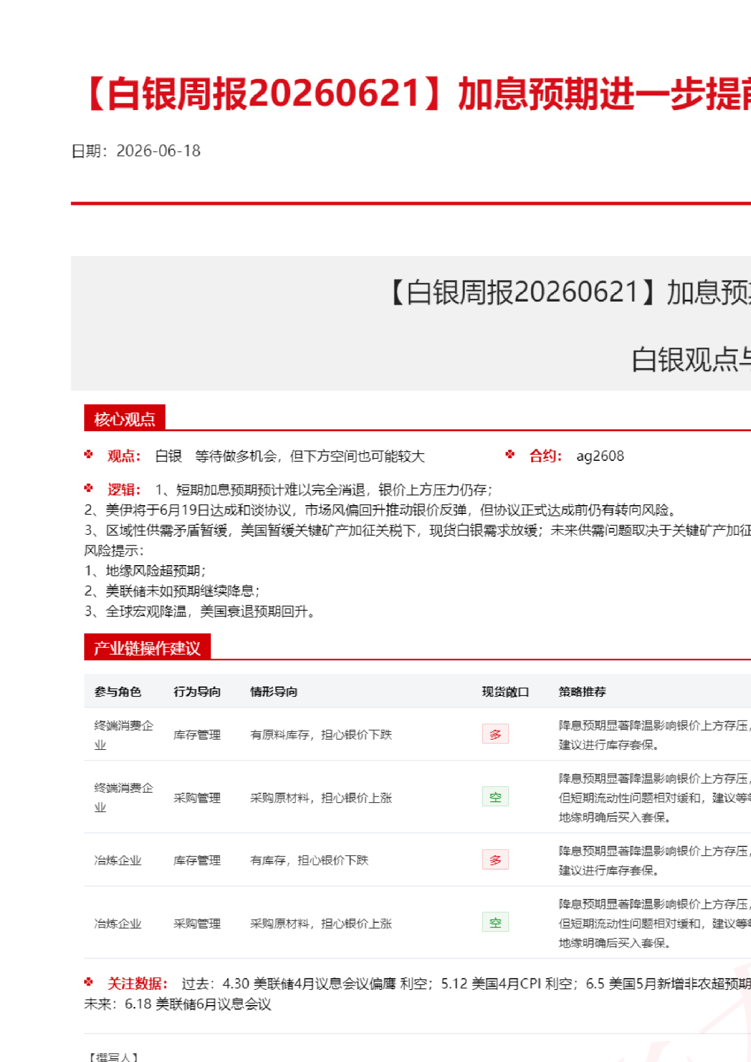Image resolution: width=751 pixels, height=1062 pixels.
Task: Click 库存管理 in the third table row
Action: click(197, 860)
